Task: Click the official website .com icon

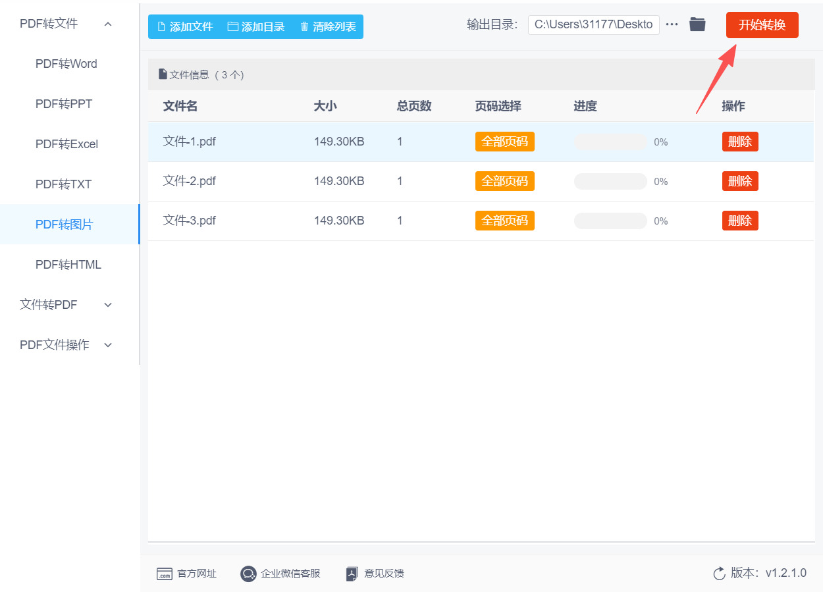Action: [164, 574]
